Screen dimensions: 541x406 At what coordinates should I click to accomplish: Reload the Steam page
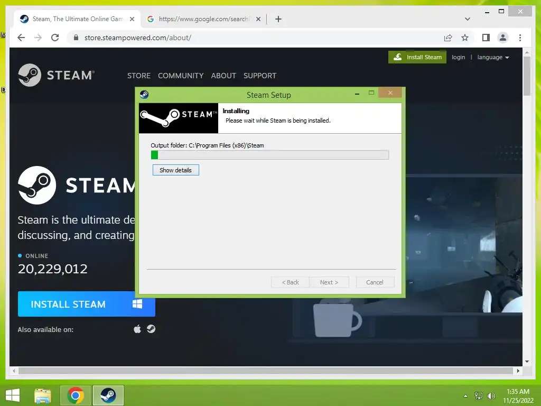(55, 38)
